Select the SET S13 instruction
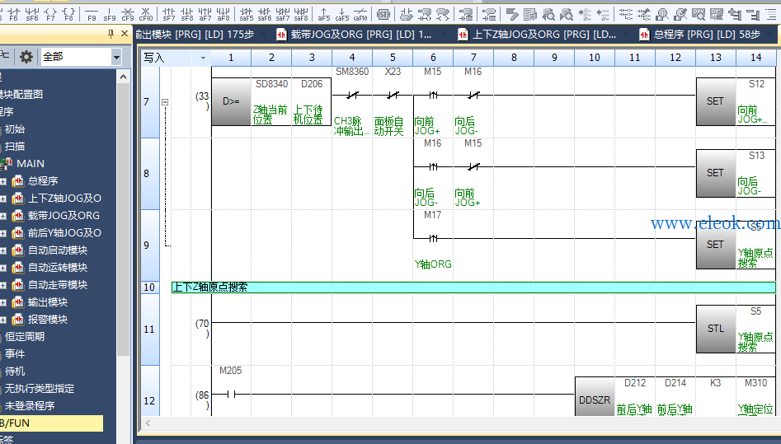 pyautogui.click(x=716, y=173)
